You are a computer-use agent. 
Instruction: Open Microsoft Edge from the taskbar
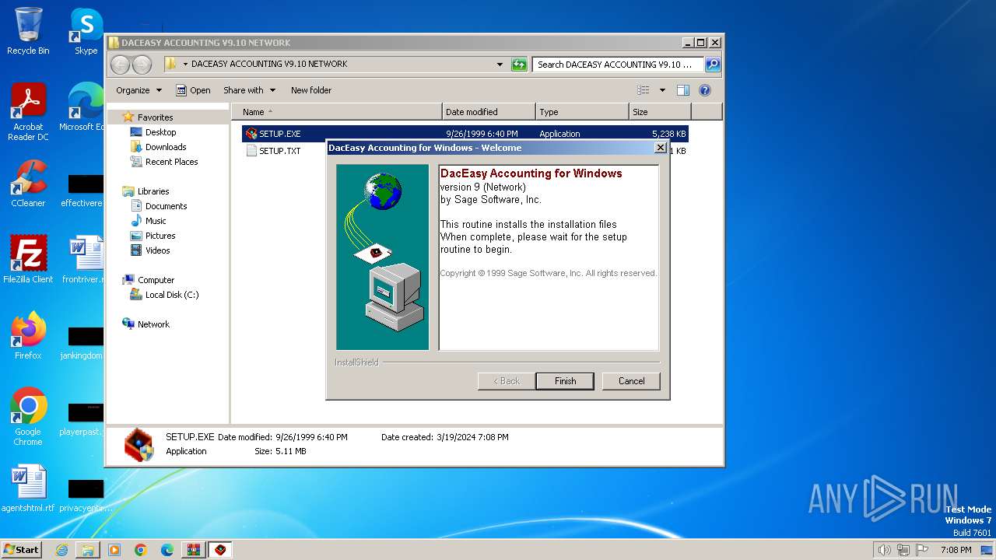(167, 550)
